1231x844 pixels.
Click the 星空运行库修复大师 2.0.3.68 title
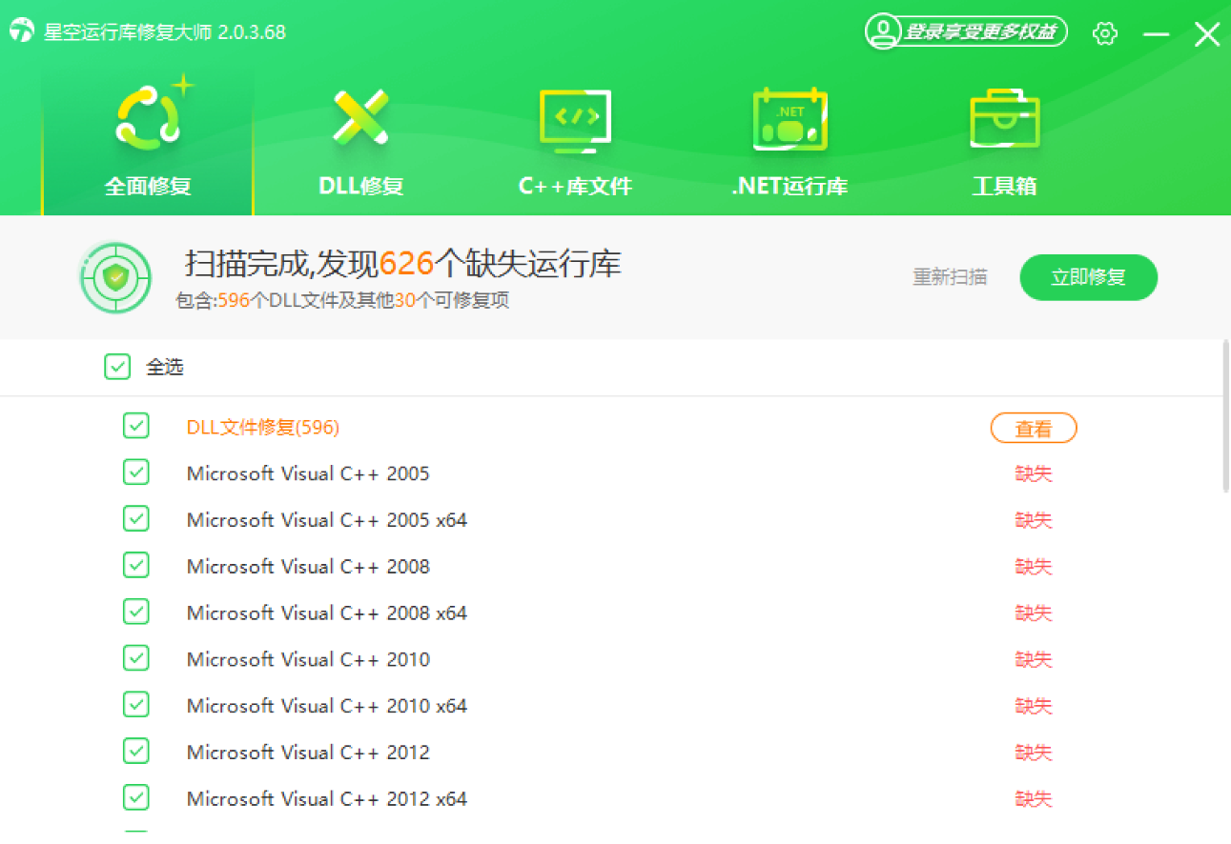pos(165,32)
